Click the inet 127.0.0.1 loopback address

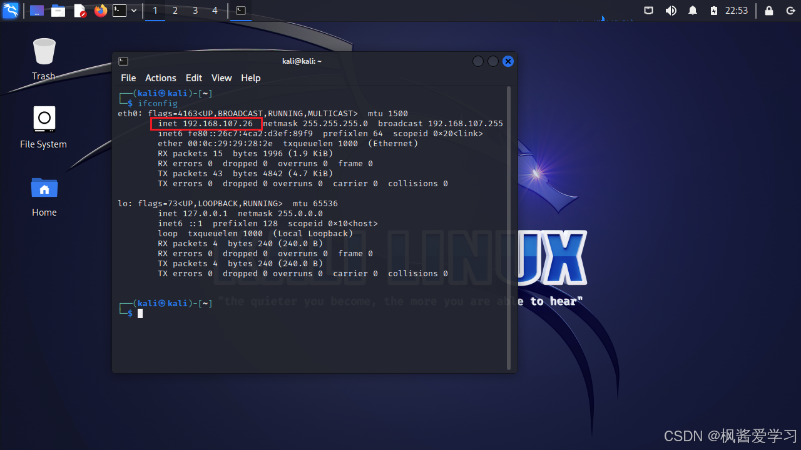coord(193,214)
